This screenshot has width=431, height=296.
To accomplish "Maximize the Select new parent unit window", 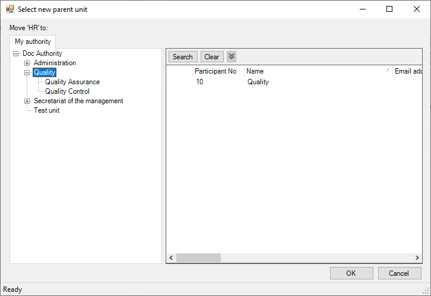I will tap(389, 9).
